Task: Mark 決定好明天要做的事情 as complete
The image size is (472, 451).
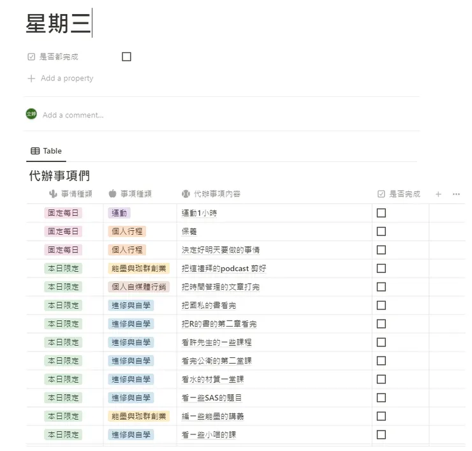Action: [381, 250]
